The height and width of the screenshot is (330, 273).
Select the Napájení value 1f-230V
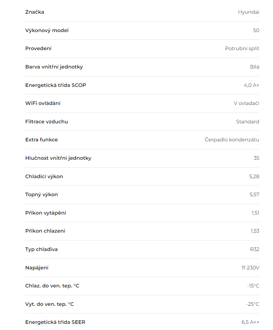point(250,268)
